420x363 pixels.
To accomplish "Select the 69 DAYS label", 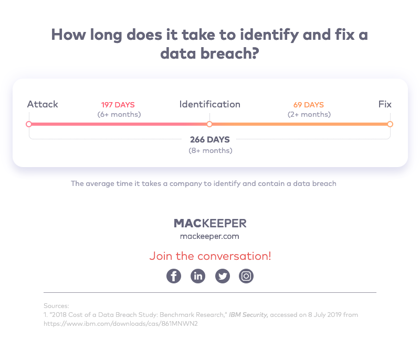I will point(309,105).
